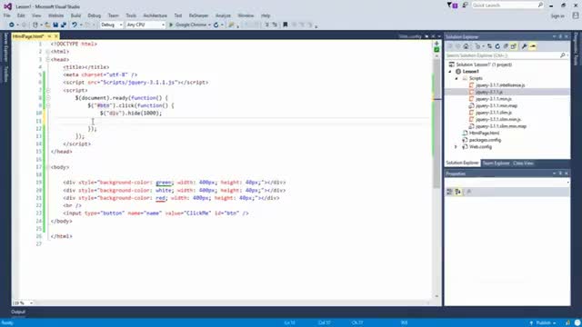Open the Diagnostic Tools side tab
The width and height of the screenshot is (582, 327).
[x=576, y=49]
